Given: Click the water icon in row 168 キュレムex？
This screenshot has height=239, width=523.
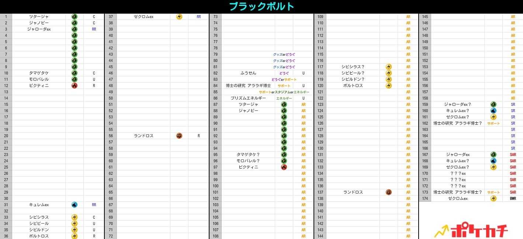Looking at the screenshot, I should (x=493, y=161).
